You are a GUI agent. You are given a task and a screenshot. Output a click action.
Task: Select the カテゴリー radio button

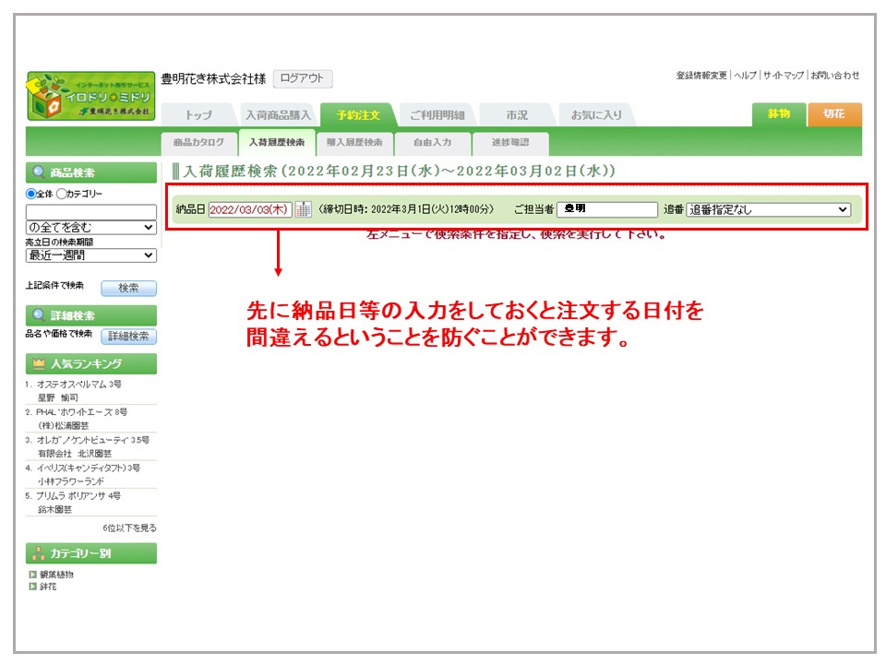coord(62,194)
